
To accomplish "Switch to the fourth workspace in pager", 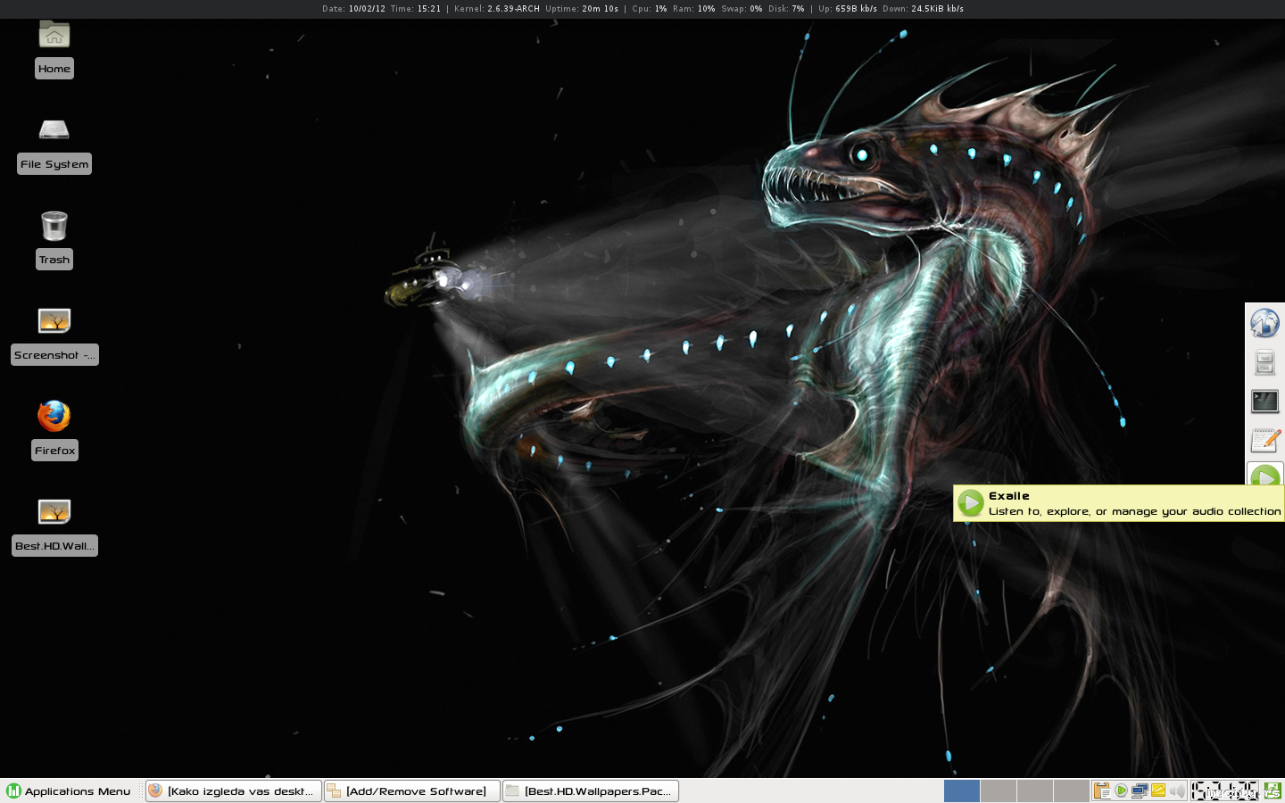I will (x=1071, y=791).
